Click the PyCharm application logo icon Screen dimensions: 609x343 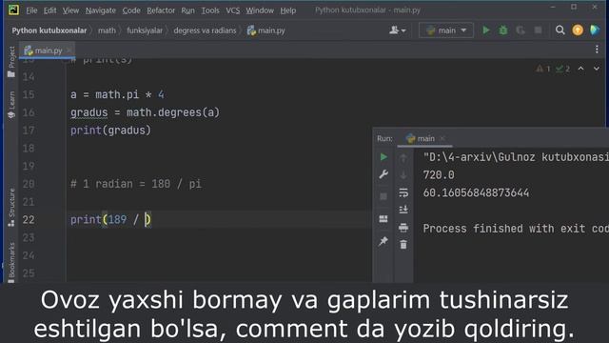(x=13, y=10)
